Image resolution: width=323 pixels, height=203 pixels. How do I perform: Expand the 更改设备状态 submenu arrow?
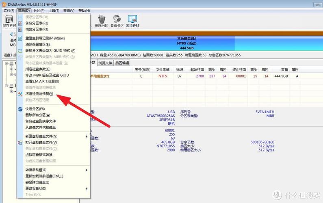[x=87, y=189]
